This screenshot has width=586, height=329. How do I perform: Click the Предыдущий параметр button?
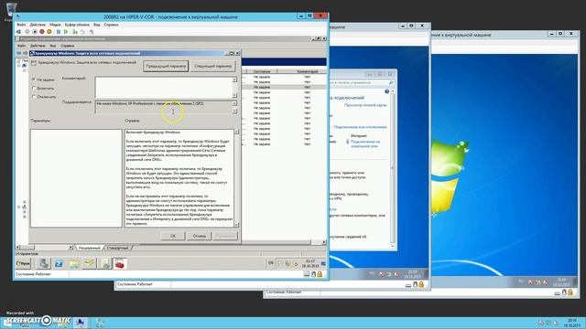coord(166,66)
